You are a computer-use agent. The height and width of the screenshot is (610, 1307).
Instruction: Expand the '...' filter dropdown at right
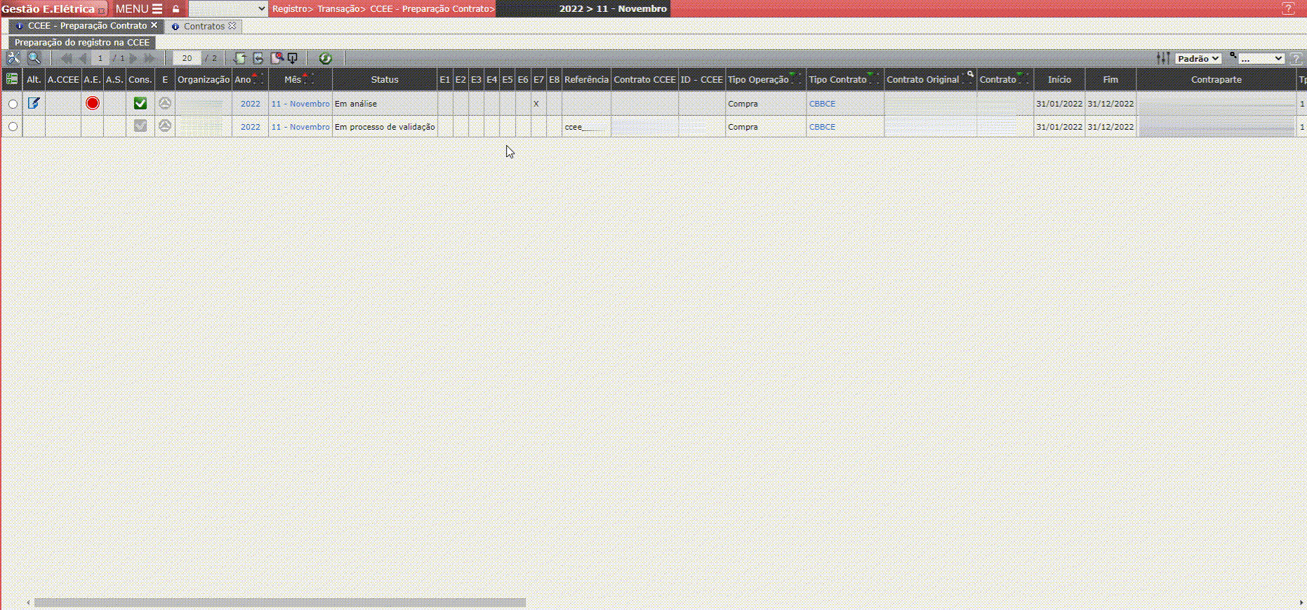[x=1261, y=58]
